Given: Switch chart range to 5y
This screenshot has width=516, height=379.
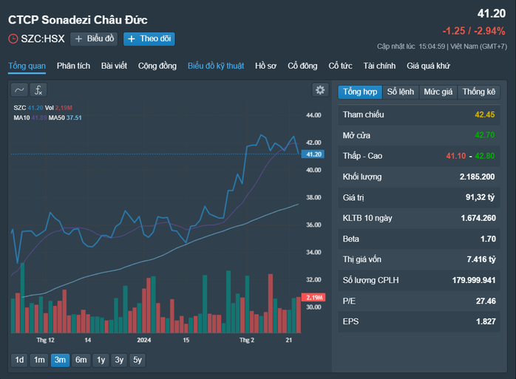Looking at the screenshot, I should pyautogui.click(x=138, y=360).
